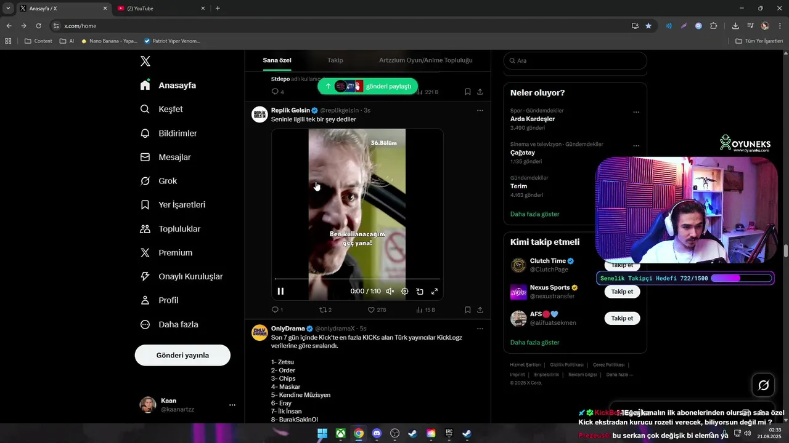This screenshot has width=789, height=443.
Task: Reload the page
Action: click(38, 26)
